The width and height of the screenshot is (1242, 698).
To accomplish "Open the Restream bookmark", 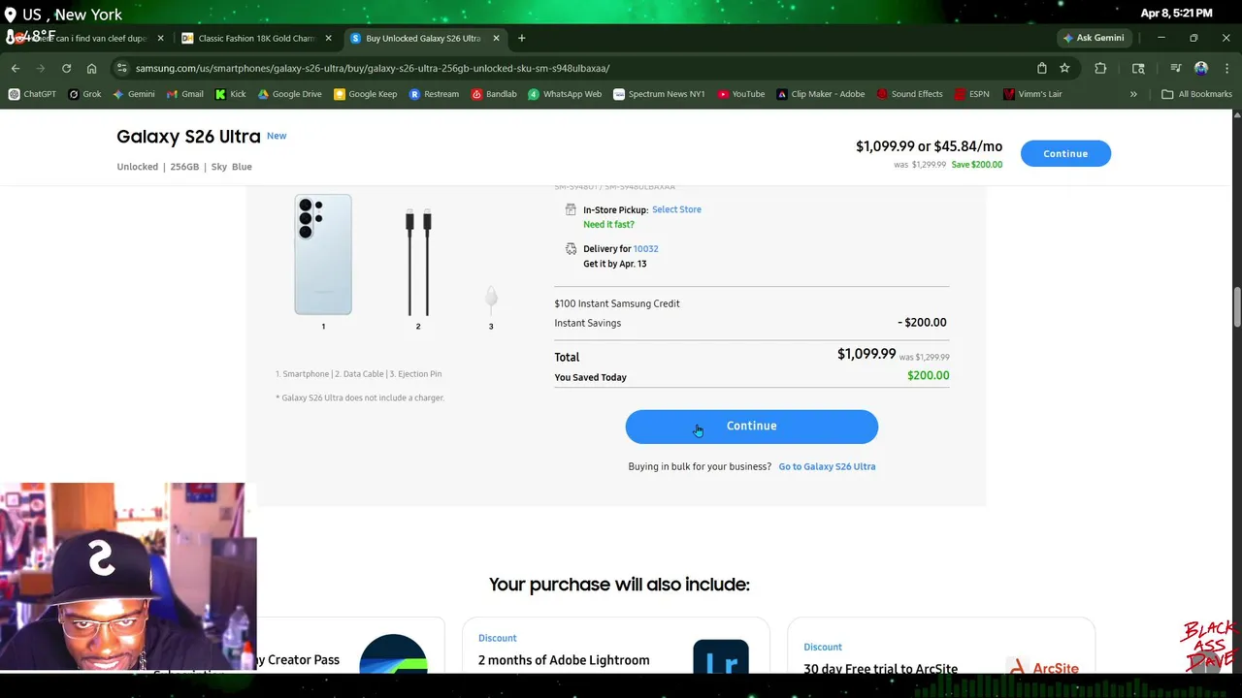I will pyautogui.click(x=434, y=94).
